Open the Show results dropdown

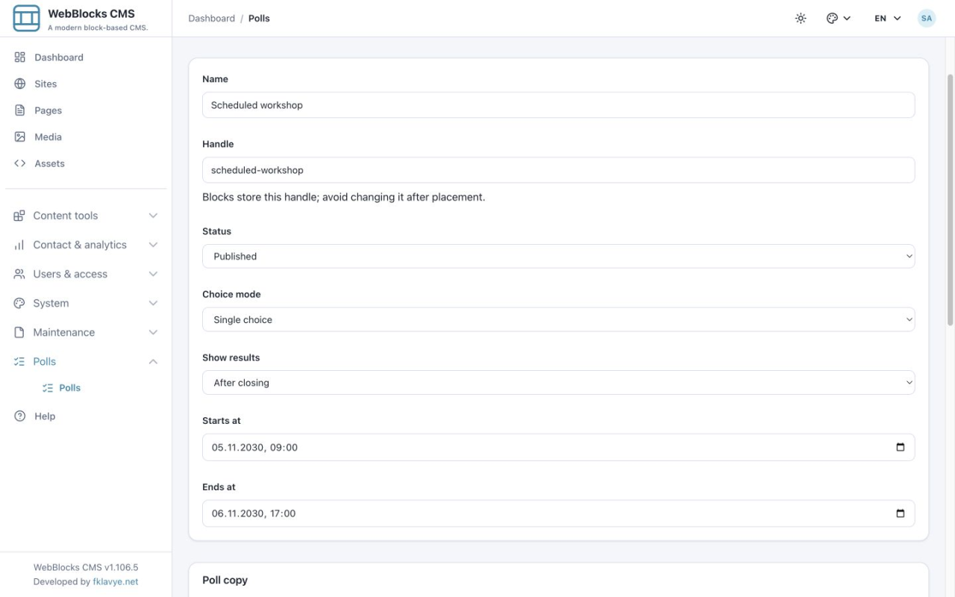(x=558, y=383)
